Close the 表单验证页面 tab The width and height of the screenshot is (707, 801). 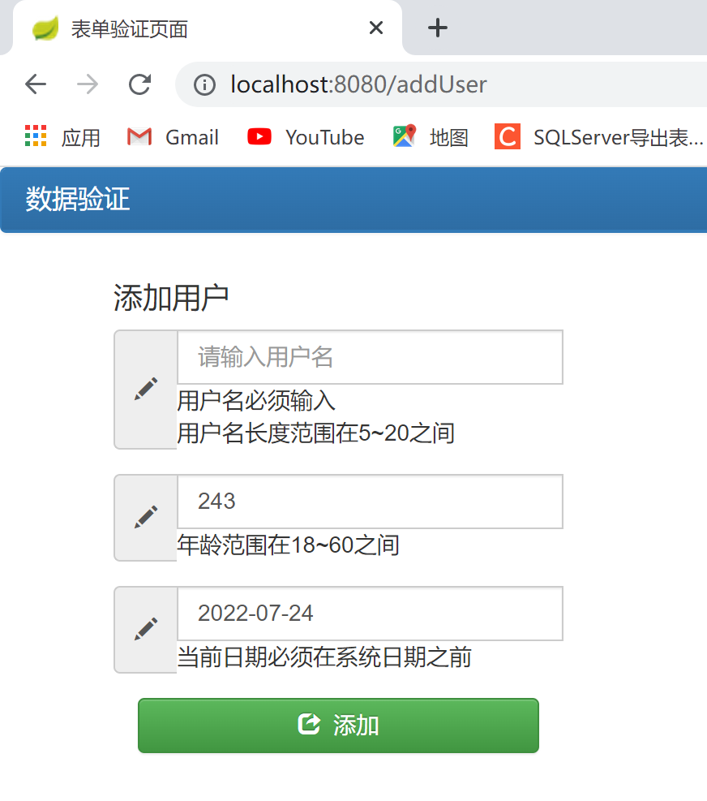(376, 28)
